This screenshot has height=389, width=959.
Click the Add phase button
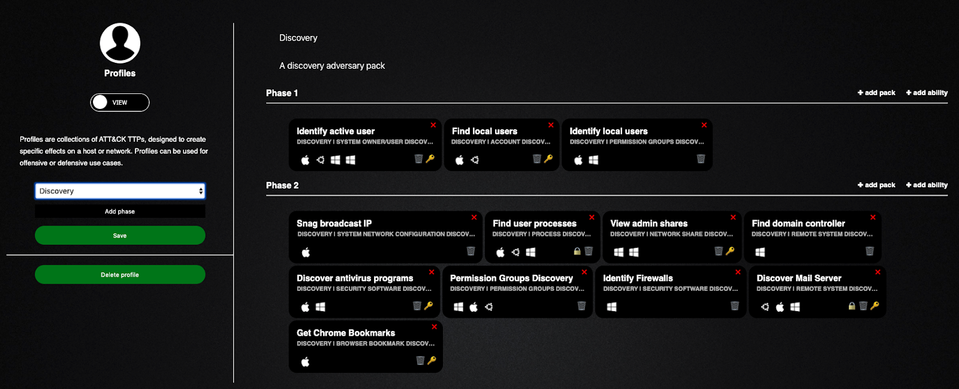[x=120, y=211]
